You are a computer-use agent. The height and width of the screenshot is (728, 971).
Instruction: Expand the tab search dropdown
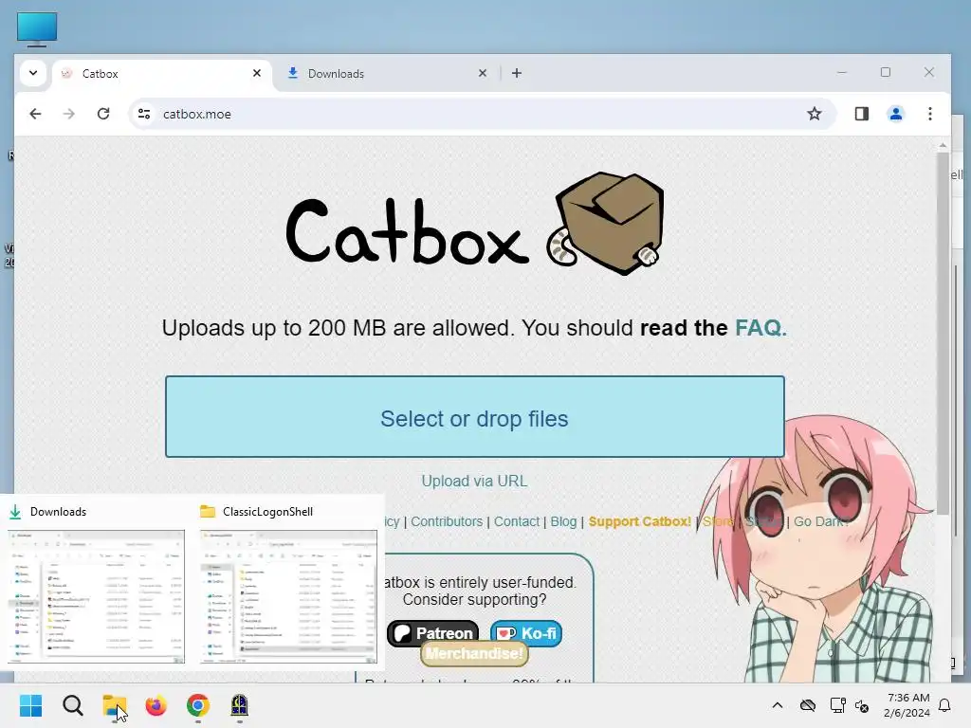pos(33,73)
